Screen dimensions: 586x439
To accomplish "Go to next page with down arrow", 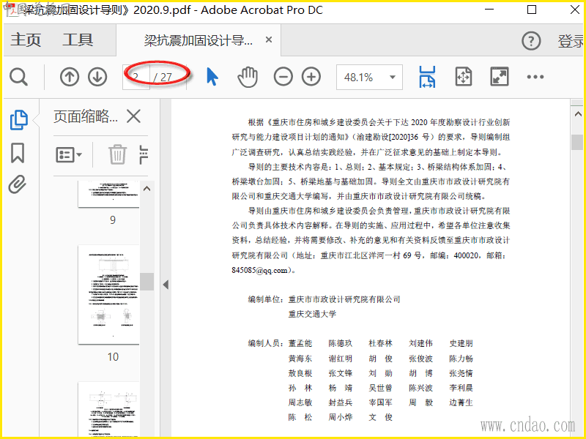I will (97, 77).
